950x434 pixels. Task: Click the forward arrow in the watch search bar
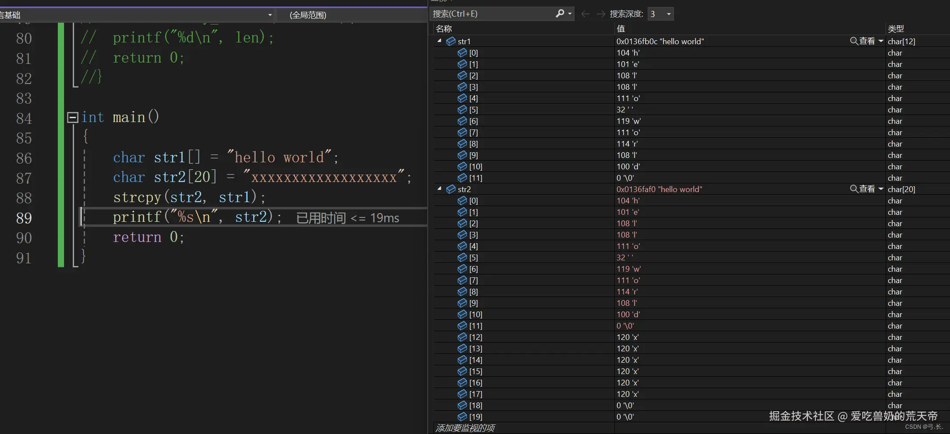[x=601, y=14]
